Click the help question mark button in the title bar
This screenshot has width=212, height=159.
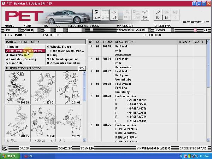coord(194,4)
